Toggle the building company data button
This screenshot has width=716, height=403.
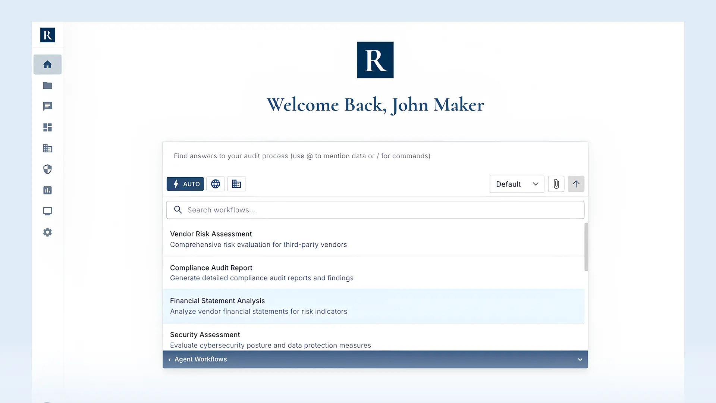[x=236, y=184]
